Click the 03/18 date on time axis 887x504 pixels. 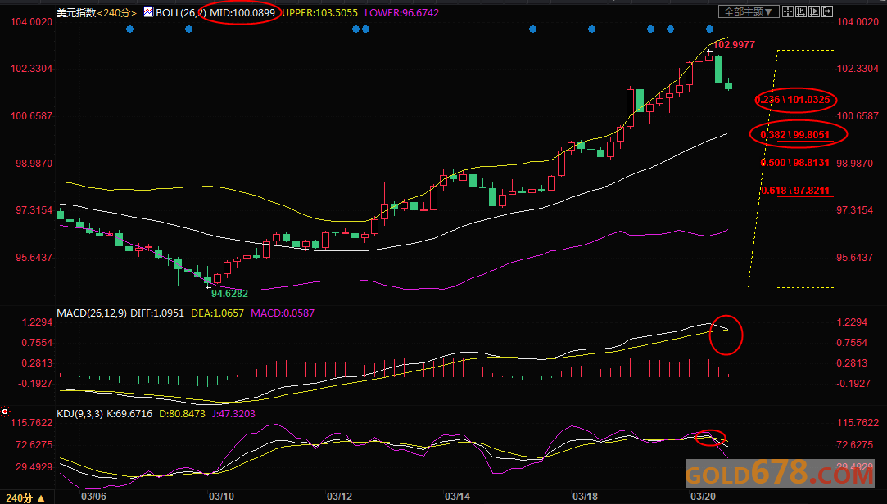tap(585, 496)
